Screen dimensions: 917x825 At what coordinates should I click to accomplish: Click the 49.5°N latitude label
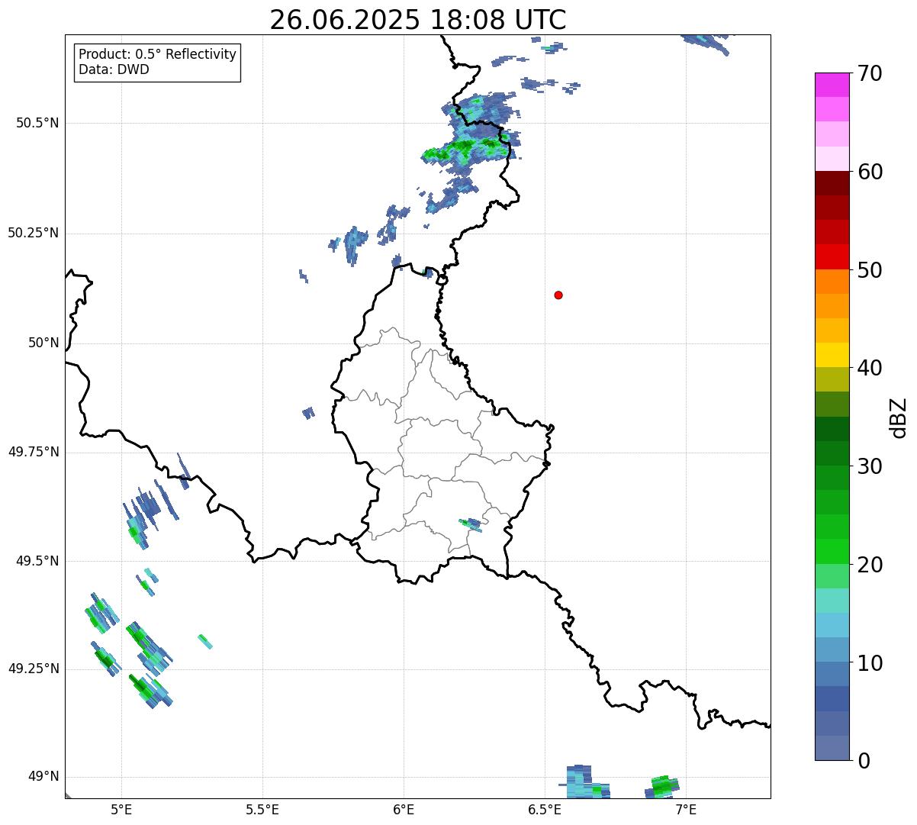37,561
